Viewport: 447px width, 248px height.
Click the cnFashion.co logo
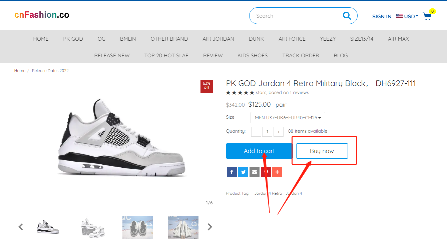click(x=42, y=15)
